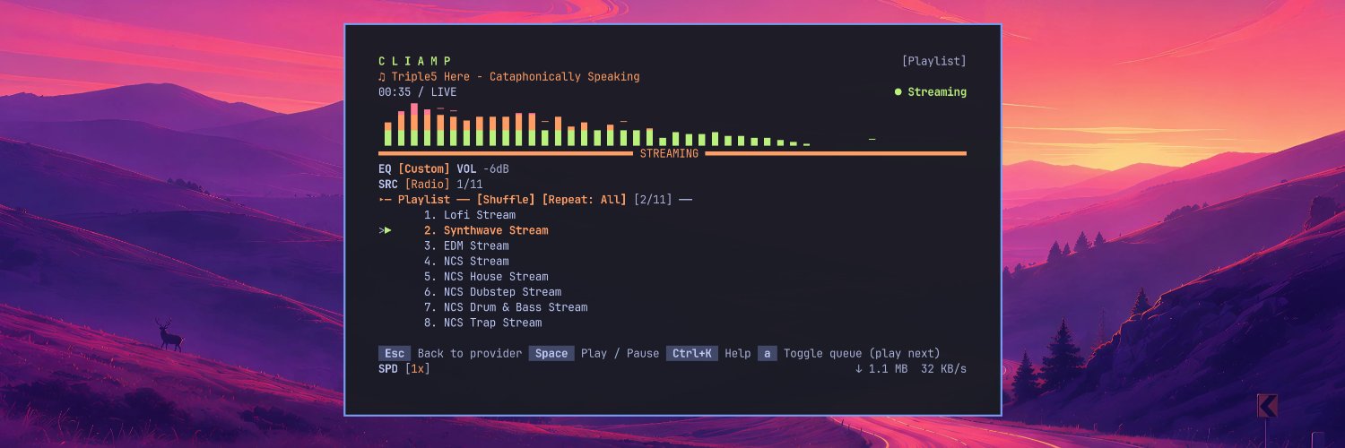Image resolution: width=1345 pixels, height=448 pixels.
Task: Select the Playlist section header
Action: tap(424, 199)
